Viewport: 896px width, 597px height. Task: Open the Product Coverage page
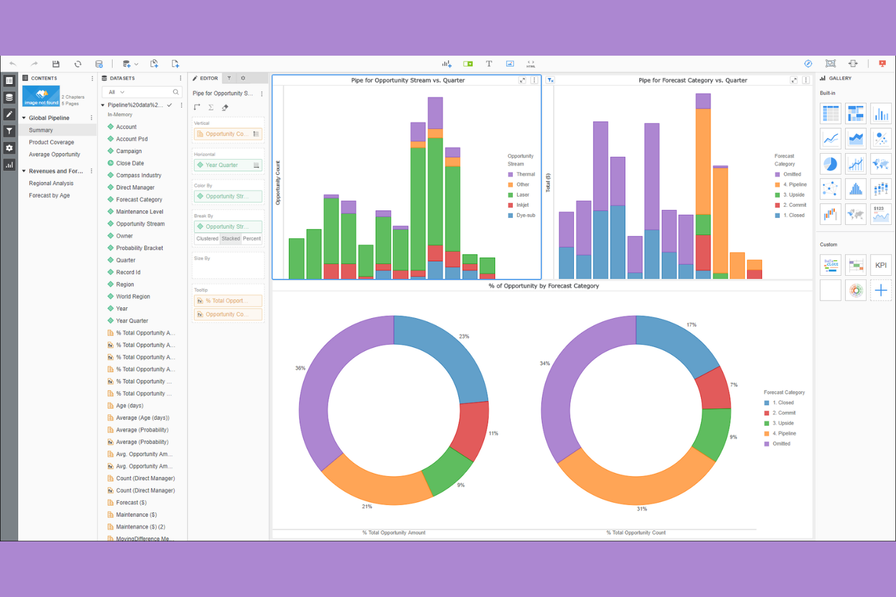51,142
